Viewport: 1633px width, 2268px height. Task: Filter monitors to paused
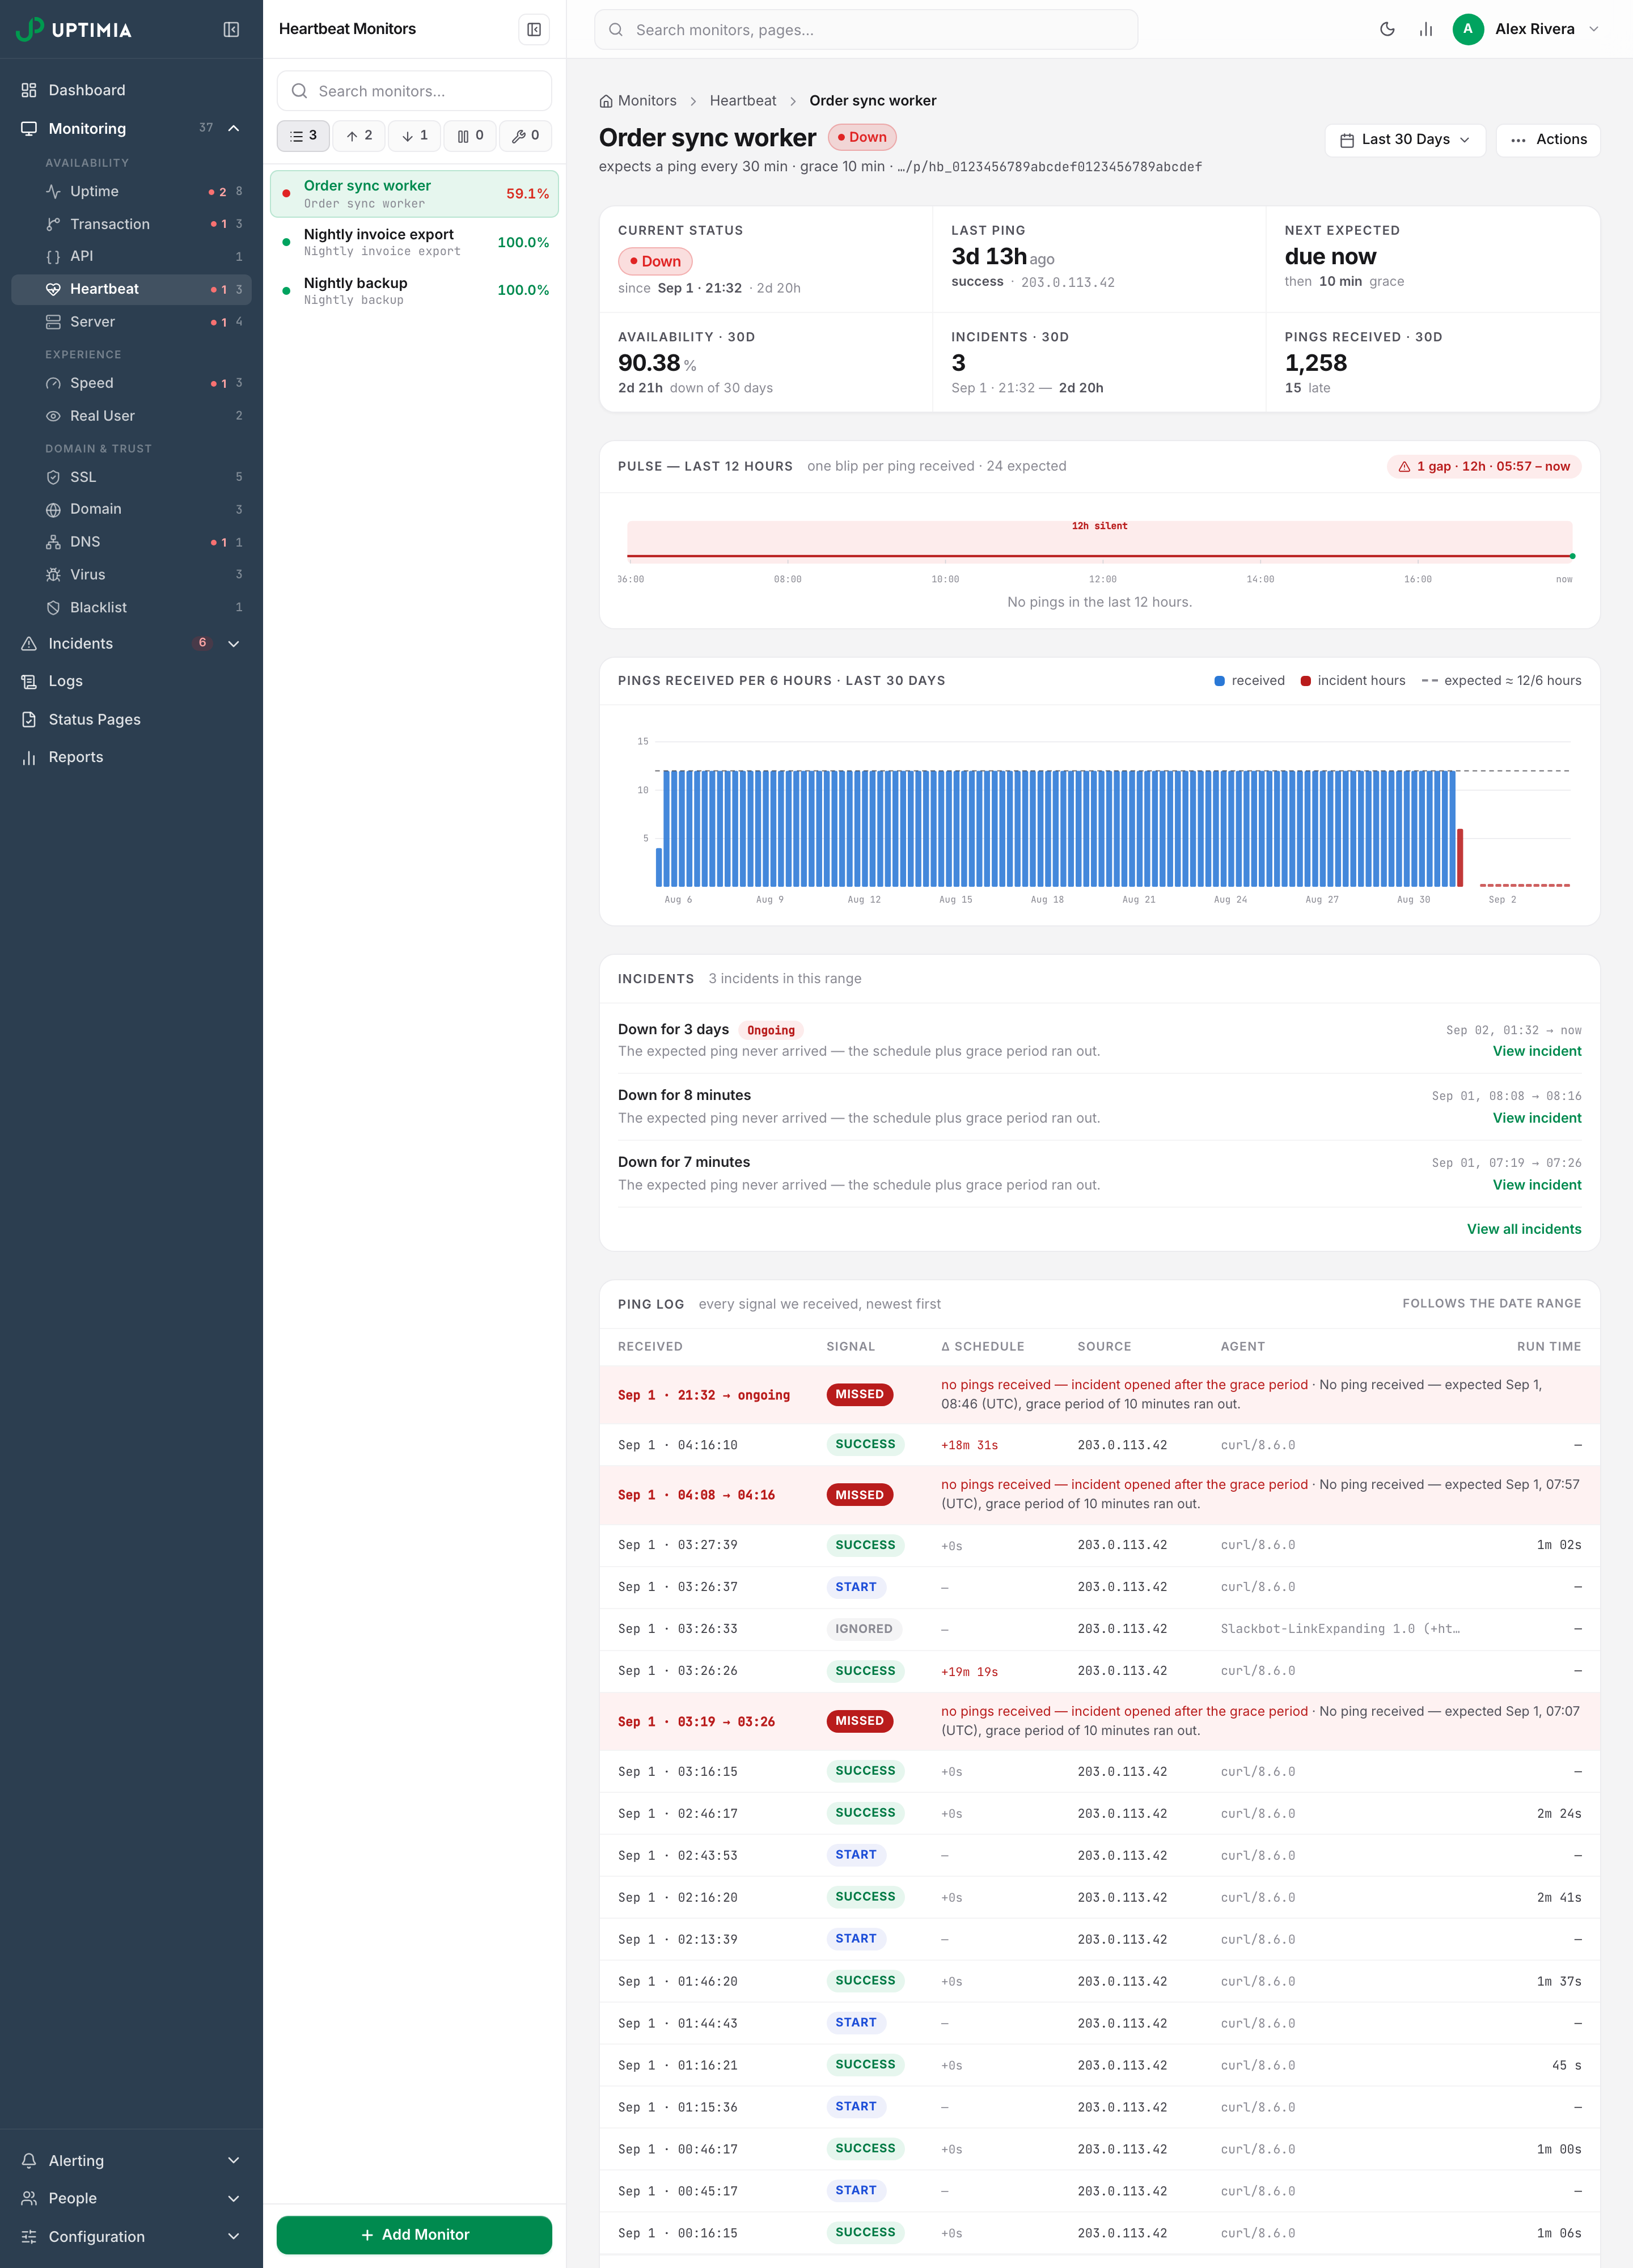tap(470, 136)
